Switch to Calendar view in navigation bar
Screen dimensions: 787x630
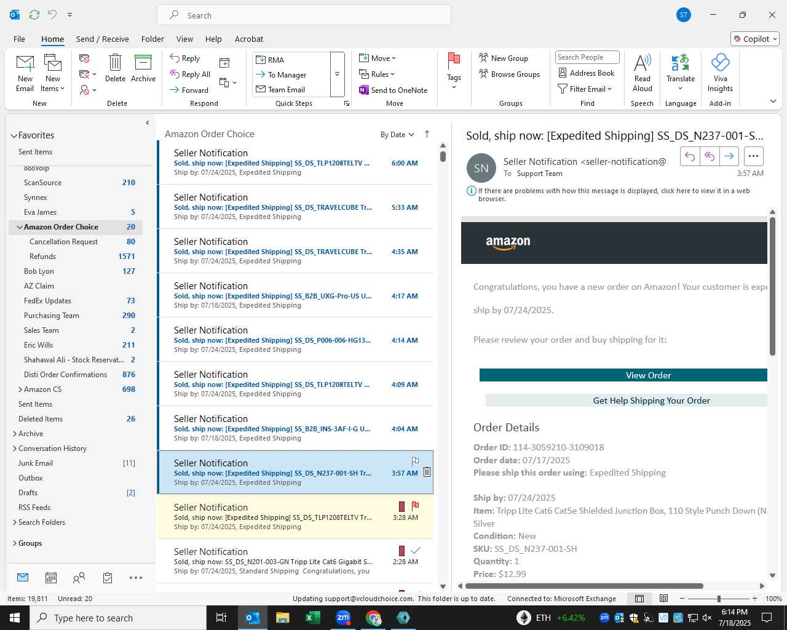click(51, 578)
